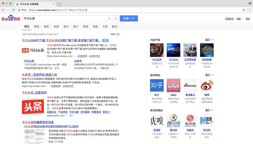This screenshot has width=253, height=144.
Task: Click the 虎嗅 logo tile
Action: click(157, 121)
